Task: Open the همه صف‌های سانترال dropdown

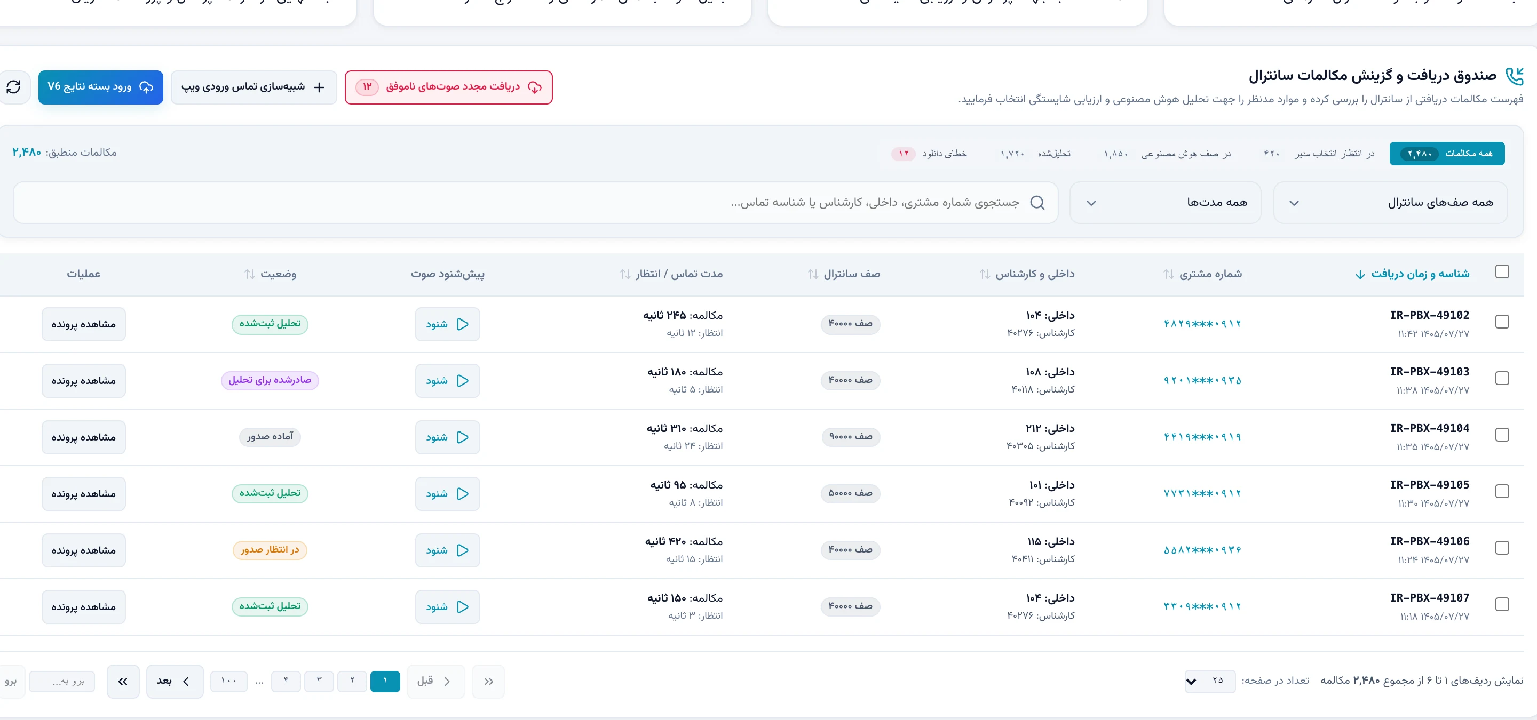Action: 1390,203
